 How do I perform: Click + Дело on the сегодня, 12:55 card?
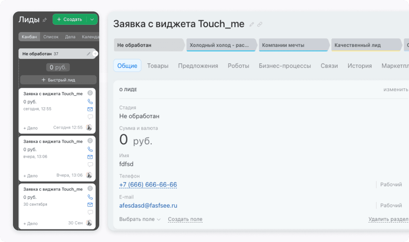pos(31,128)
